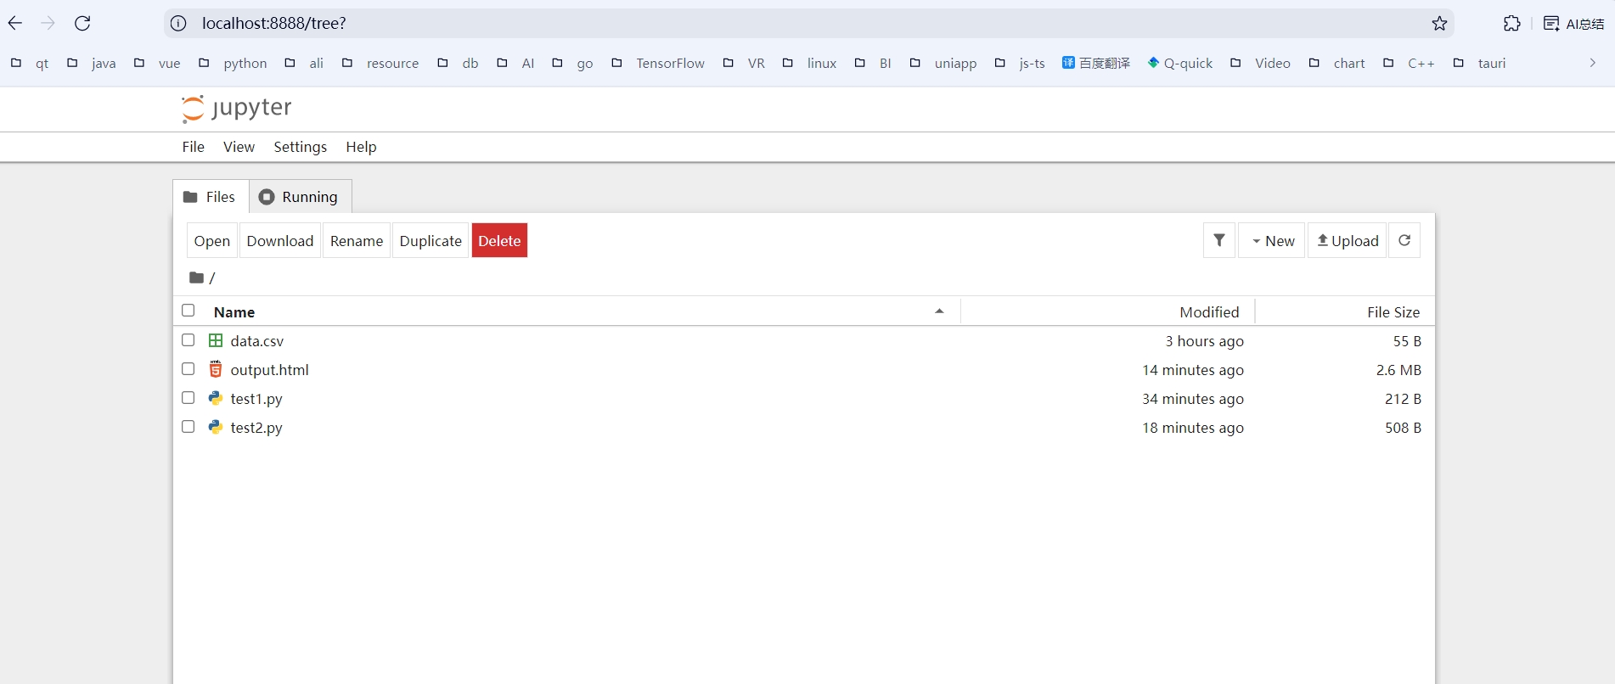
Task: Open the data.csv file name
Action: tap(257, 340)
